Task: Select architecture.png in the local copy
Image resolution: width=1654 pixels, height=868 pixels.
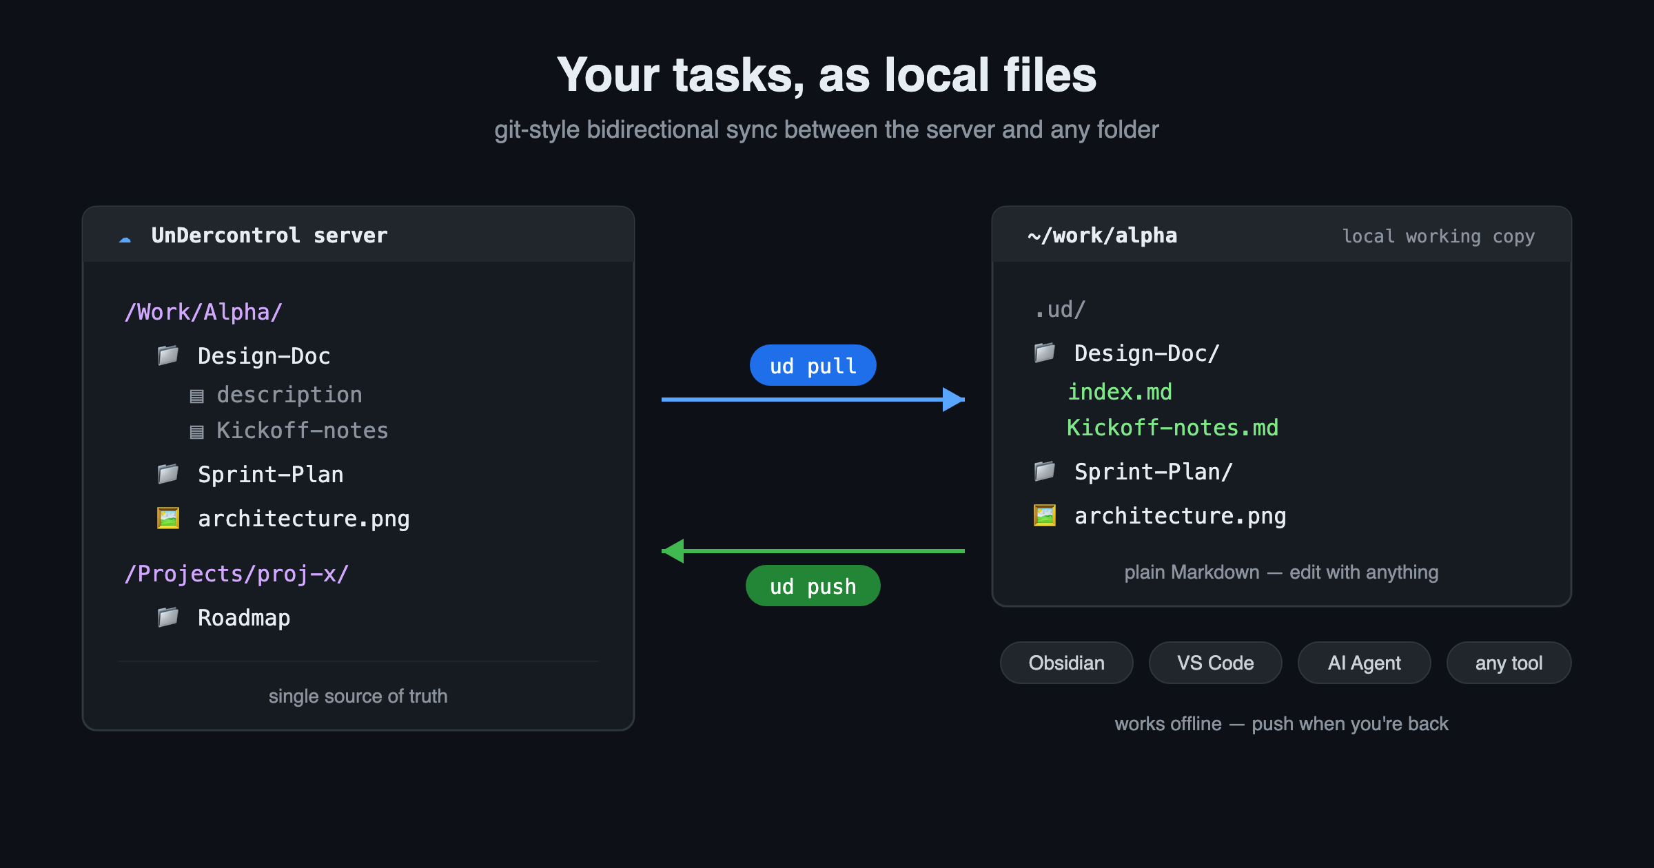Action: pyautogui.click(x=1181, y=516)
